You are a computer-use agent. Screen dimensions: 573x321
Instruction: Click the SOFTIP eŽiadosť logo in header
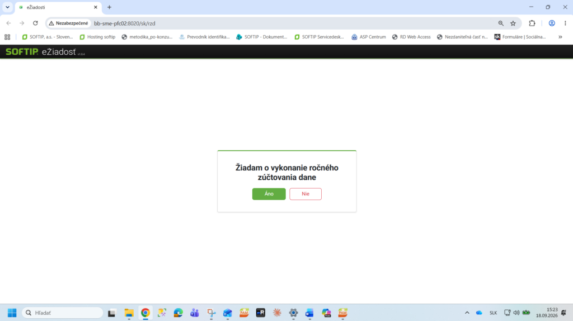click(x=45, y=52)
